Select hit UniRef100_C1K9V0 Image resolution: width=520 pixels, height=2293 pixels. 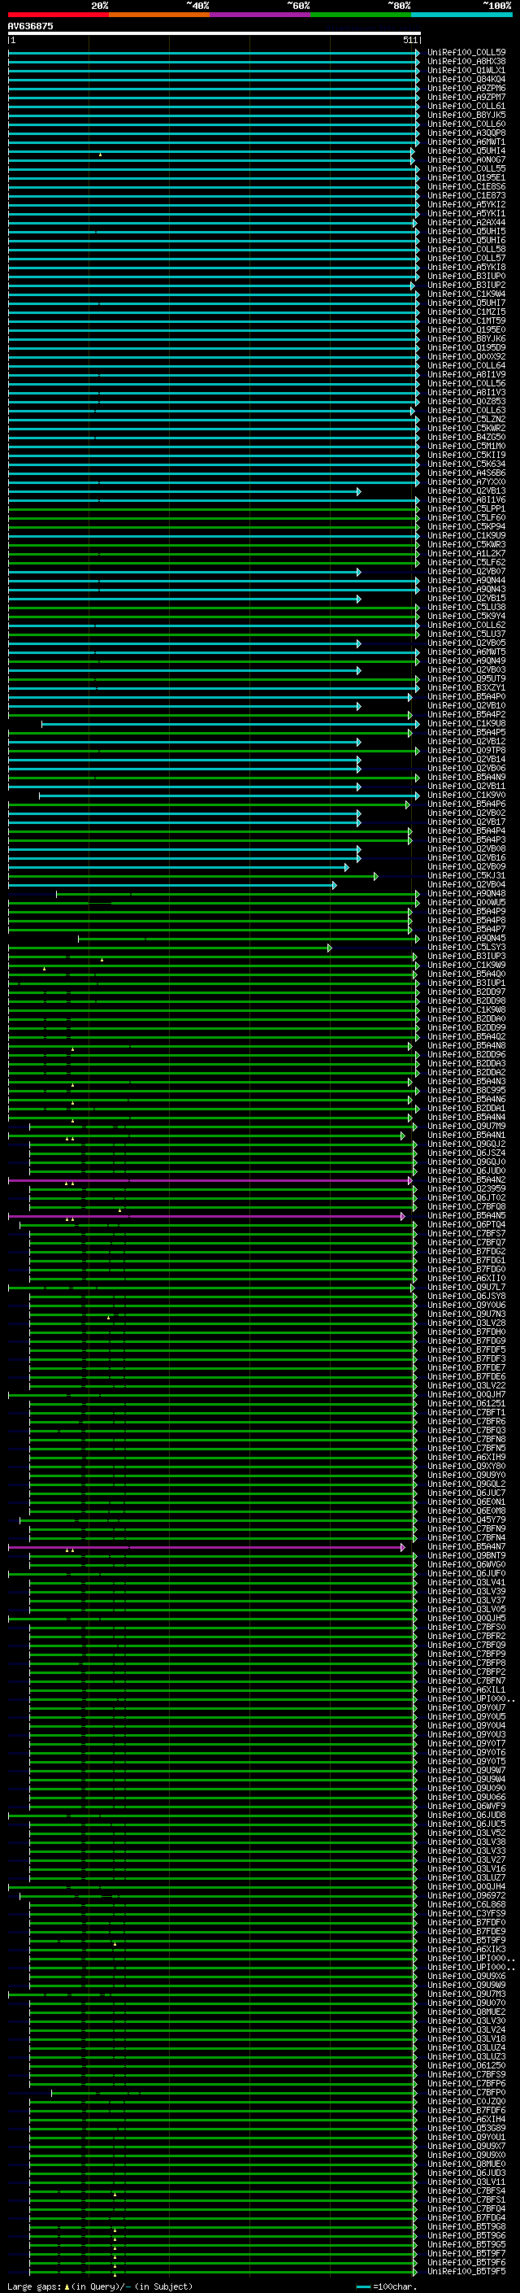click(466, 796)
